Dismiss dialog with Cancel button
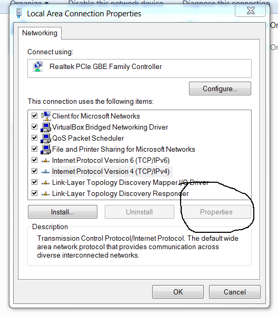 click(235, 292)
